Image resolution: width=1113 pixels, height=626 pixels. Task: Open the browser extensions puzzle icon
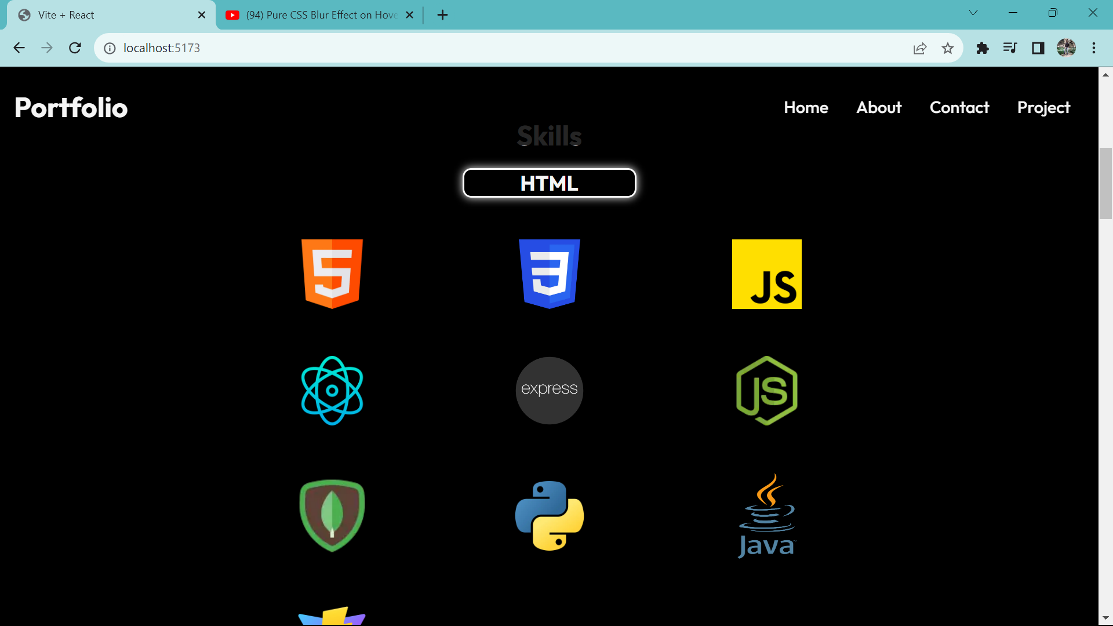(983, 48)
